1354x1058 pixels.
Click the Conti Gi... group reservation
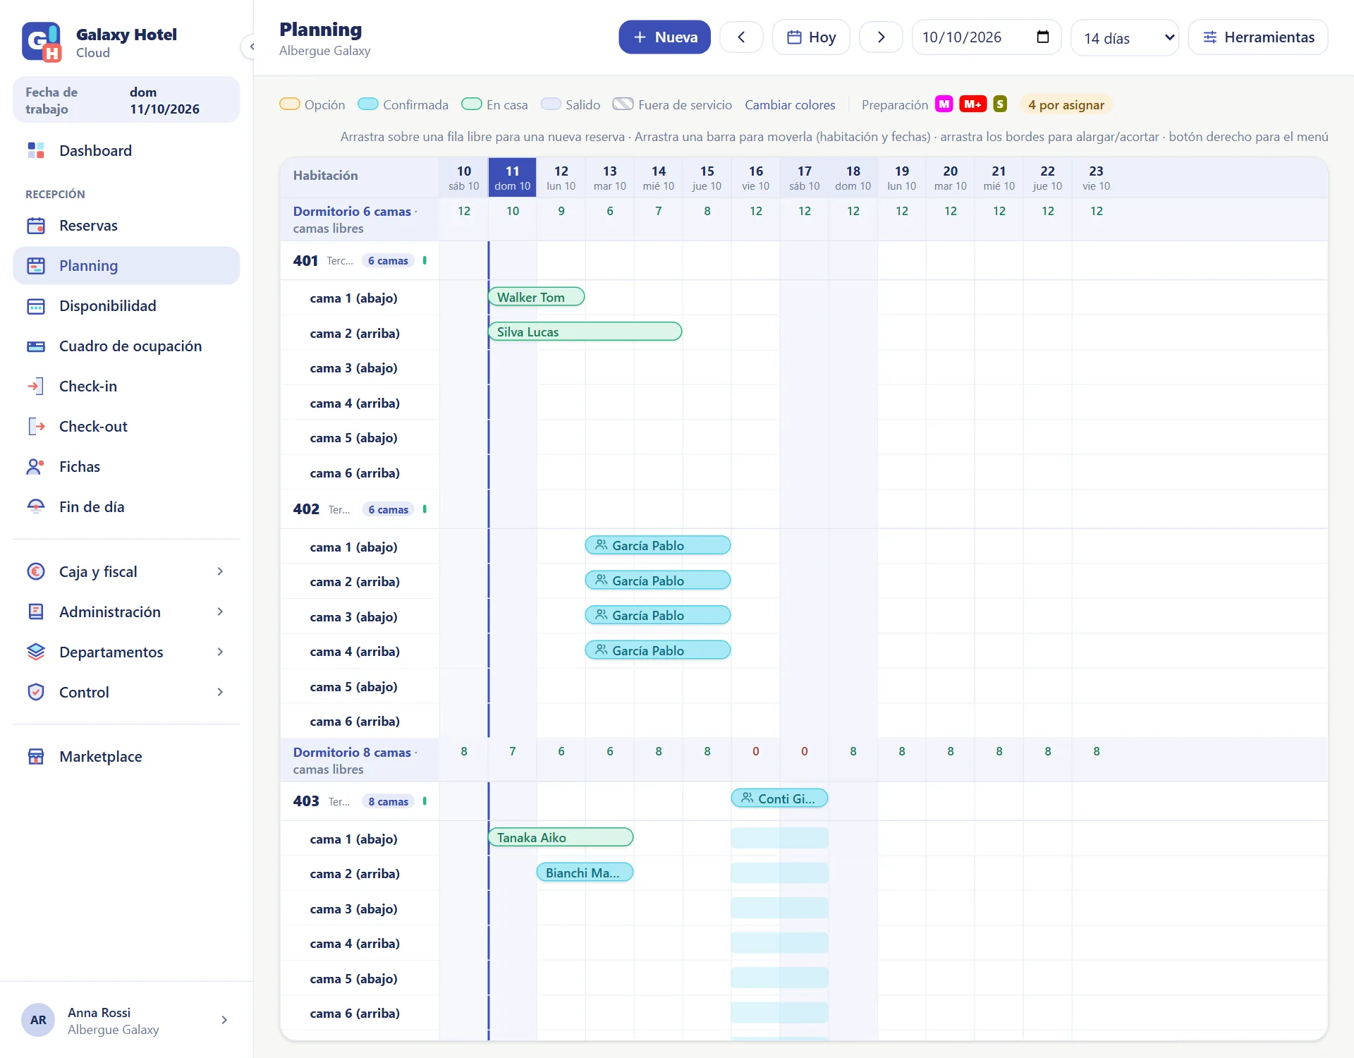point(779,798)
